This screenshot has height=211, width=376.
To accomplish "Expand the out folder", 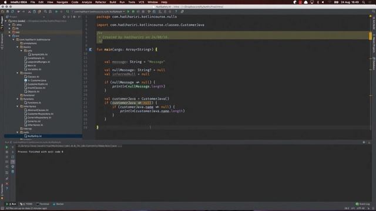I will (9, 32).
